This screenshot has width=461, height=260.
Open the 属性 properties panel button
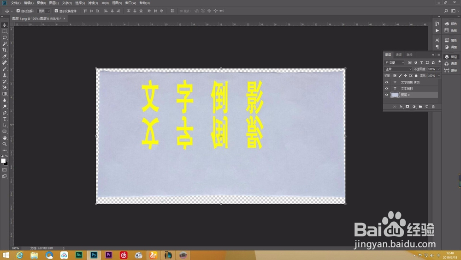(x=451, y=40)
